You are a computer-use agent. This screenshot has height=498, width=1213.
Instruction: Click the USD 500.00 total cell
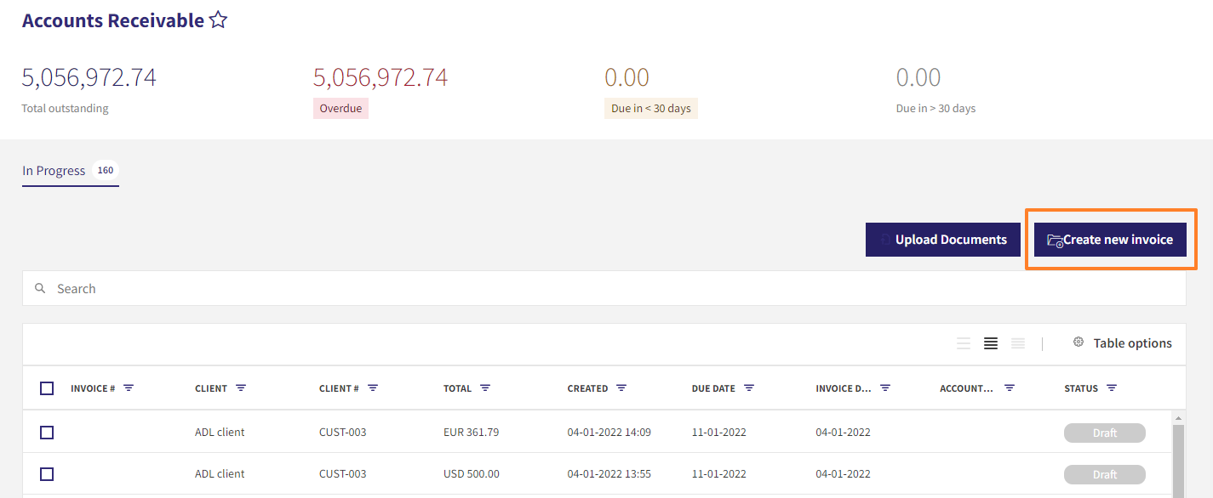coord(471,474)
